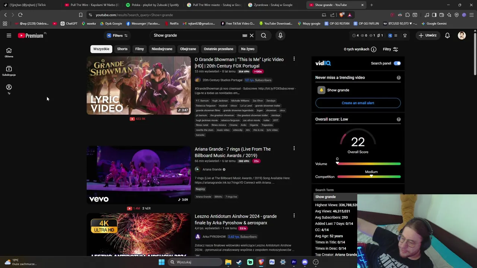Viewport: 477px width, 268px height.
Task: Click the Volume score bar
Action: [x=369, y=164]
